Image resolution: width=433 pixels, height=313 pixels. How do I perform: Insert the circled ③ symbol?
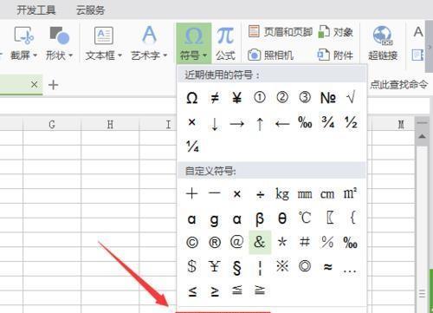tap(305, 98)
